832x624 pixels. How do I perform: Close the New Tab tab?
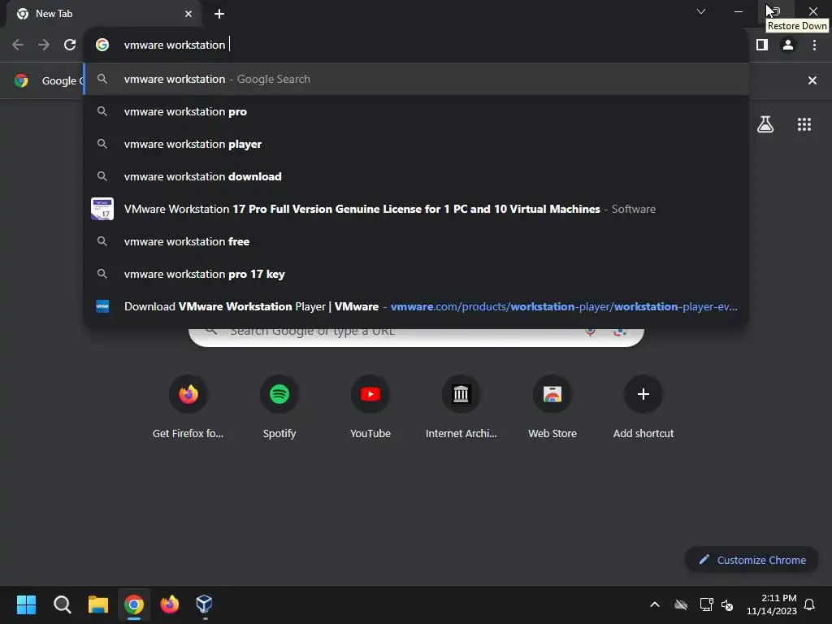[x=188, y=14]
